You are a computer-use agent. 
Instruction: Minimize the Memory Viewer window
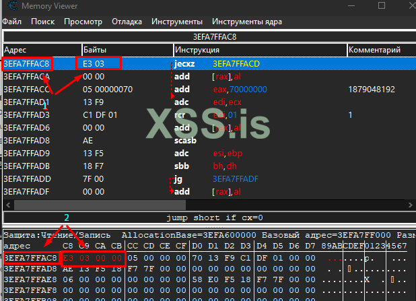[x=351, y=5]
